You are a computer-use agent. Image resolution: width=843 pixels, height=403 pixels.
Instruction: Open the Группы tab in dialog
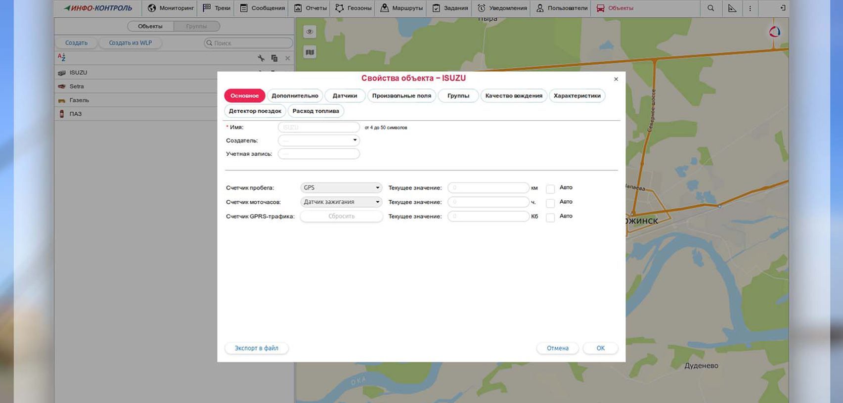(x=458, y=95)
